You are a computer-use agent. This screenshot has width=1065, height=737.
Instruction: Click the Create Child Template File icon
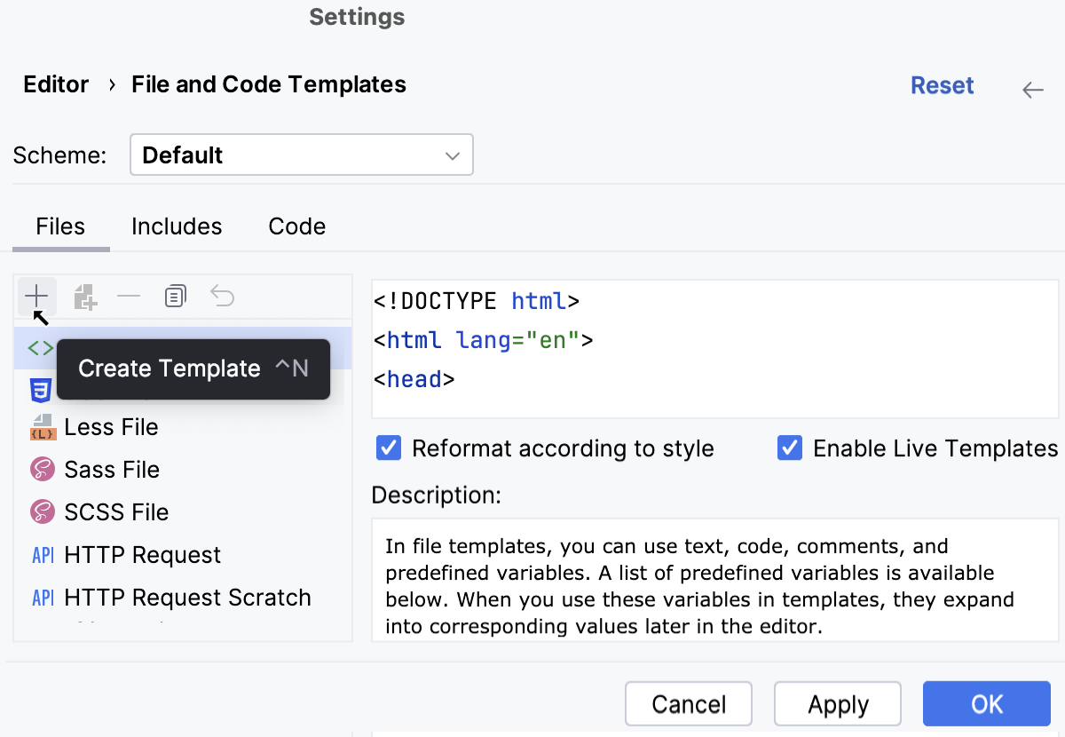click(x=84, y=297)
